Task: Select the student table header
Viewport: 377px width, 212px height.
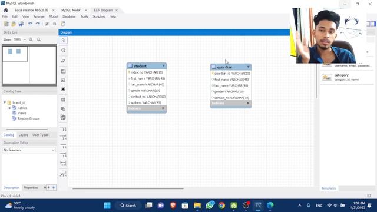Action: pyautogui.click(x=147, y=66)
